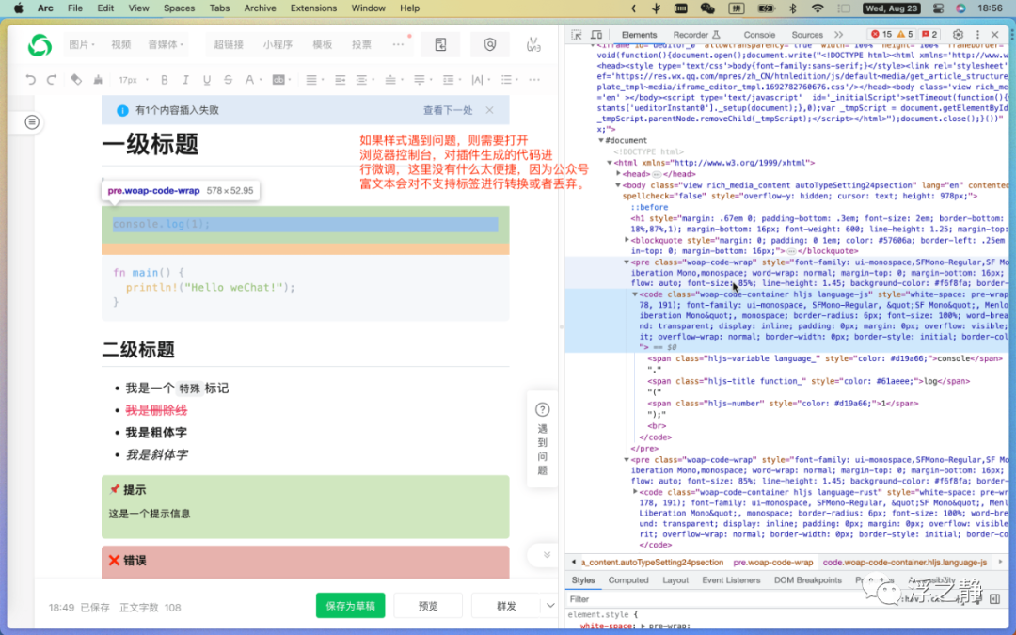
Task: Click the green WeChat editor logo
Action: 40,45
